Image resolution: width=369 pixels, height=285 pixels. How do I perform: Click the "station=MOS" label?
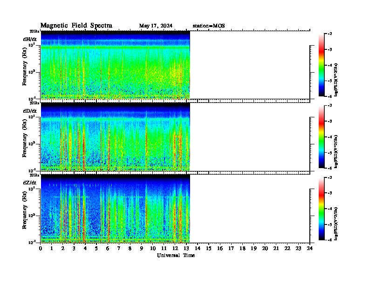point(209,26)
